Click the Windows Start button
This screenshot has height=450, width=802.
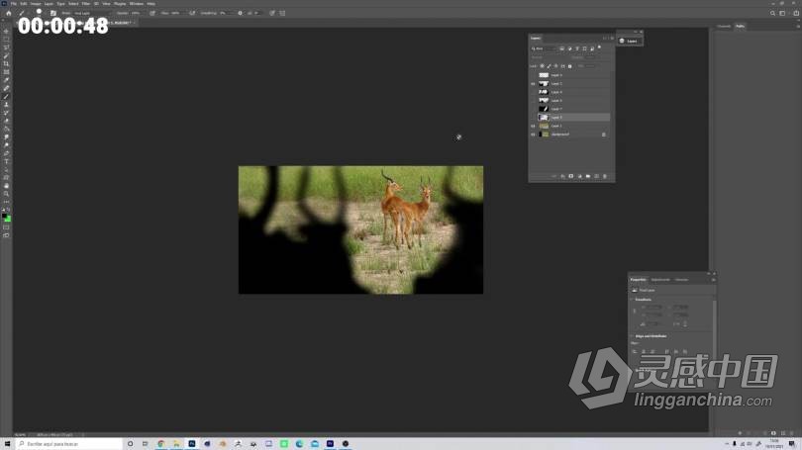(x=7, y=444)
